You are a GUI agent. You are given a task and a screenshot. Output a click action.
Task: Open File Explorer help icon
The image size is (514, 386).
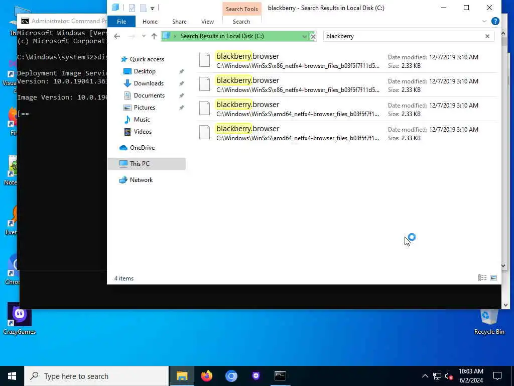click(x=495, y=21)
